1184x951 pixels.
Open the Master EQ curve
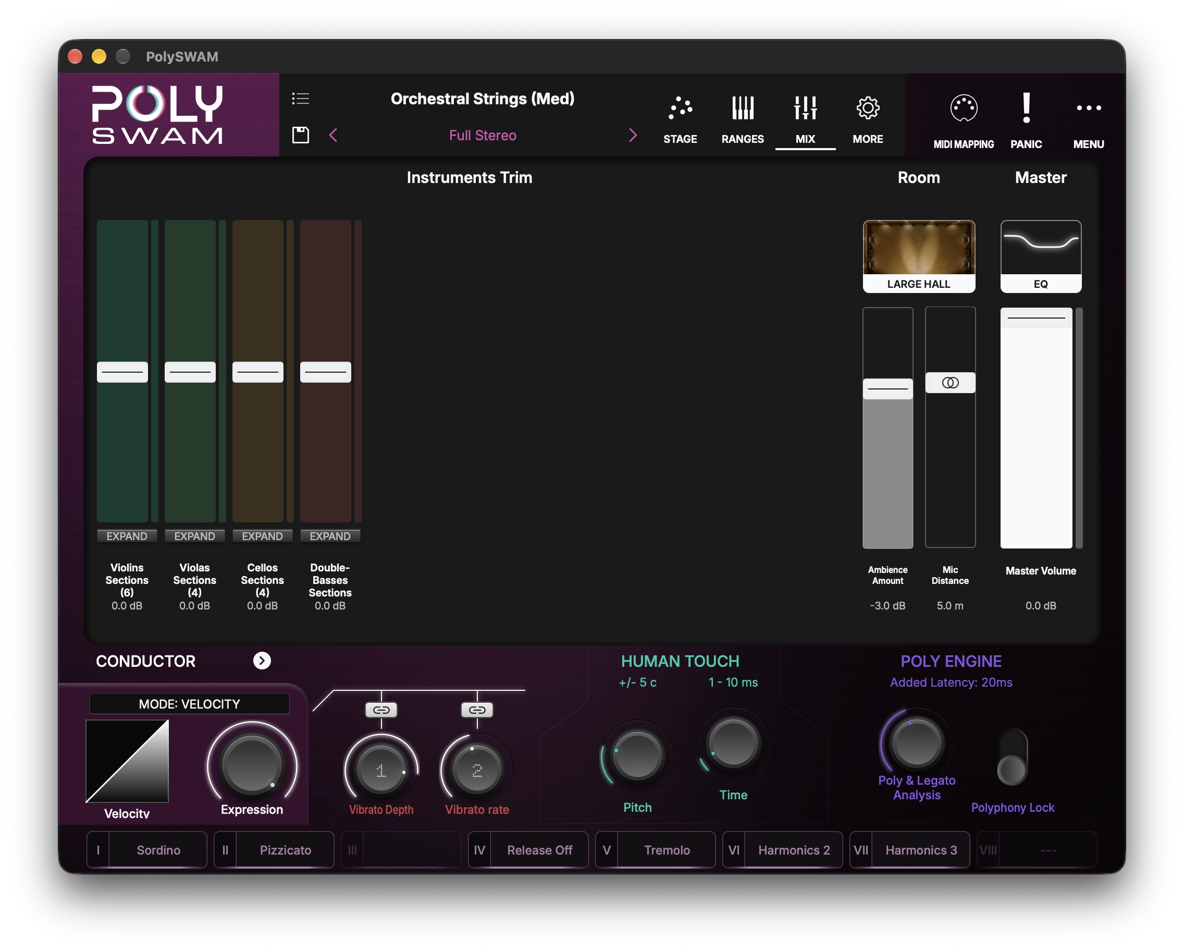[x=1041, y=256]
